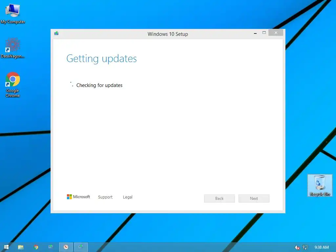Close the Windows 10 Setup window

[276, 32]
